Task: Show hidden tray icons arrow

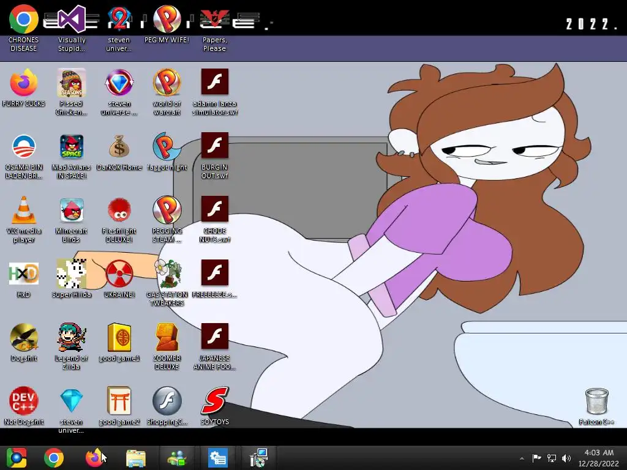Action: point(522,458)
